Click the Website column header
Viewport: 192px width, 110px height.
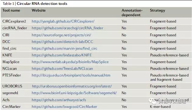[x=39, y=10]
